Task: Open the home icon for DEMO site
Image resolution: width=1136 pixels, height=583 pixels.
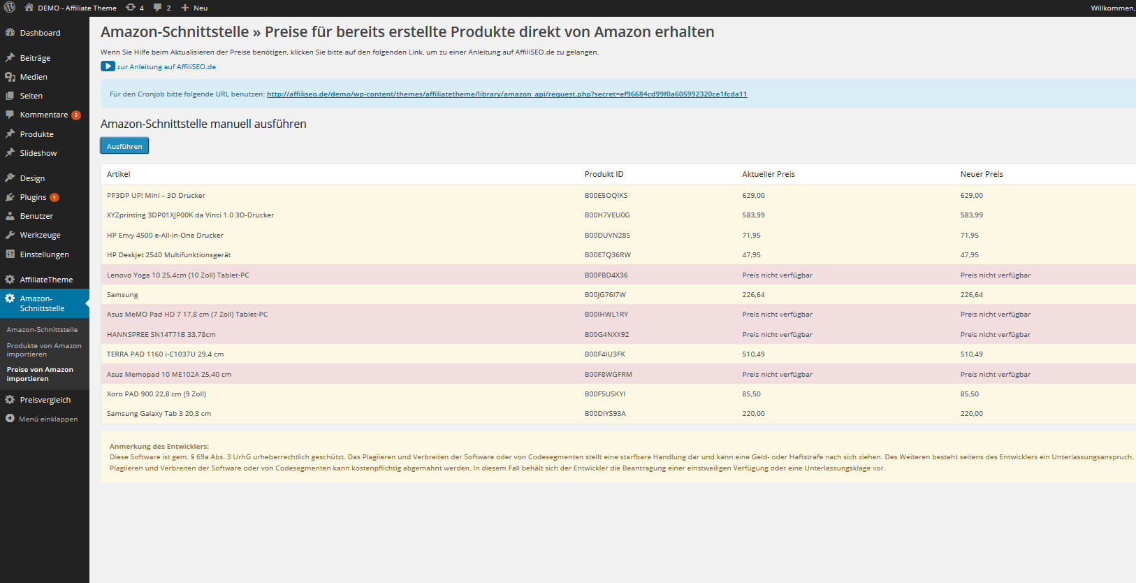Action: coord(29,8)
